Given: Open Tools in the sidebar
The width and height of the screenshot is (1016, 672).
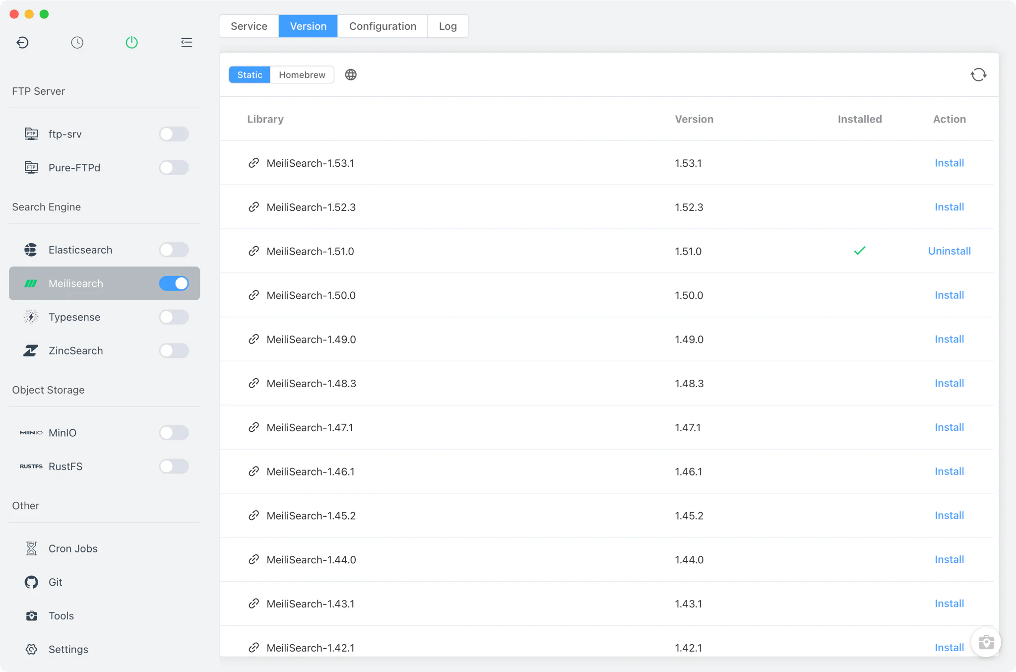Looking at the screenshot, I should [x=104, y=615].
